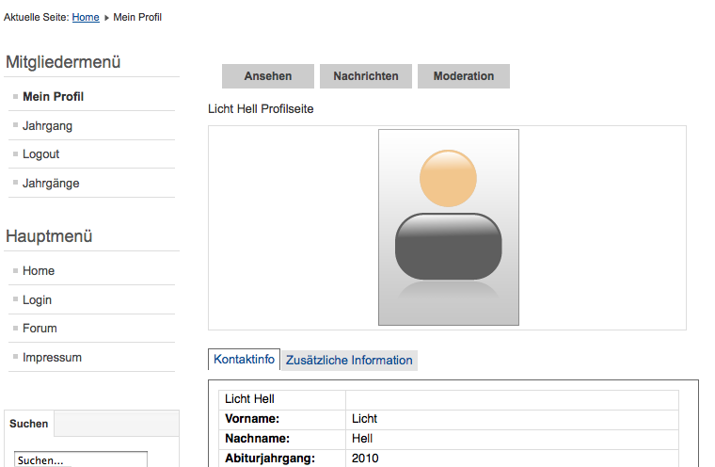
Task: Click the Mitgliedermenü heading
Action: [x=63, y=62]
